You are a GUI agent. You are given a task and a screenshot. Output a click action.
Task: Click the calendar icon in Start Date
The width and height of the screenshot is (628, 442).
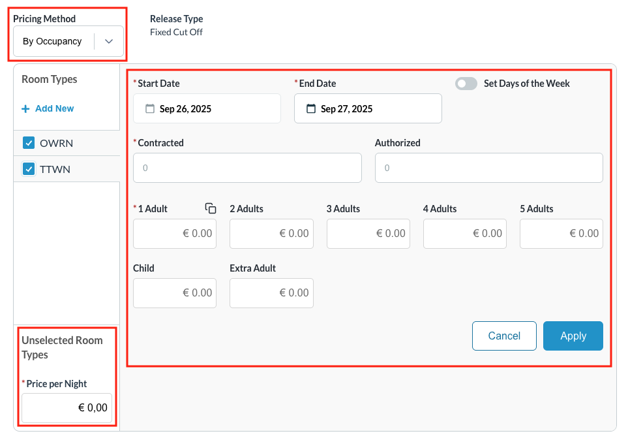pos(150,109)
